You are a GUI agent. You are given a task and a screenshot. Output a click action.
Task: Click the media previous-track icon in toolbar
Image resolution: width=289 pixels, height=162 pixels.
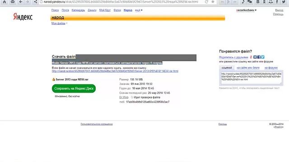click(x=222, y=2)
